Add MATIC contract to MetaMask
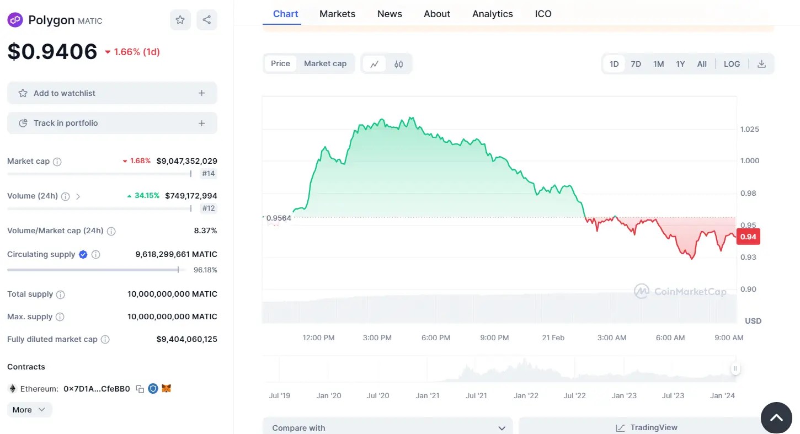This screenshot has height=434, width=800. pyautogui.click(x=165, y=388)
